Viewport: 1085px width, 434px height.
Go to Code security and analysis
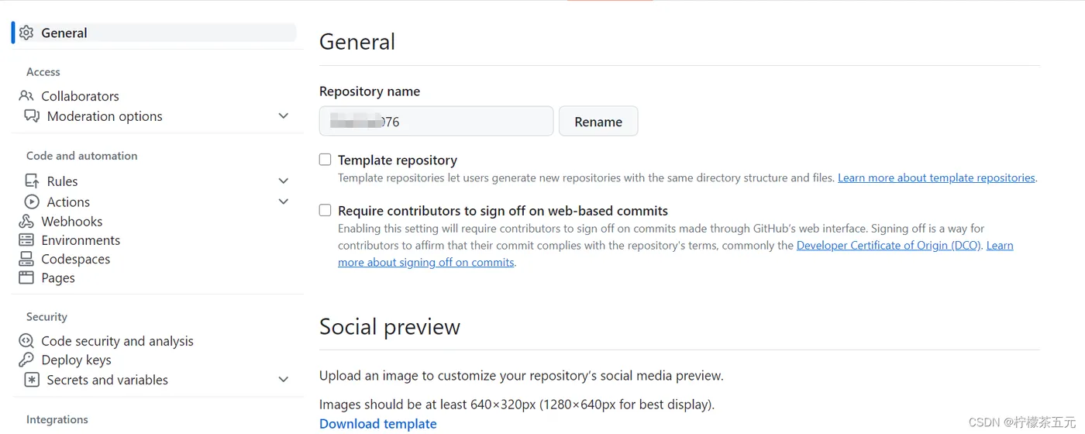pyautogui.click(x=117, y=341)
